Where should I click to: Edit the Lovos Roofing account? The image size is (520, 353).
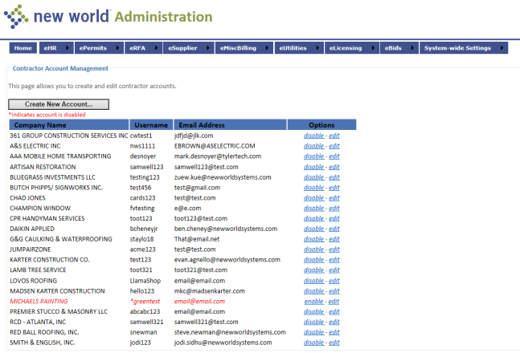pos(334,280)
